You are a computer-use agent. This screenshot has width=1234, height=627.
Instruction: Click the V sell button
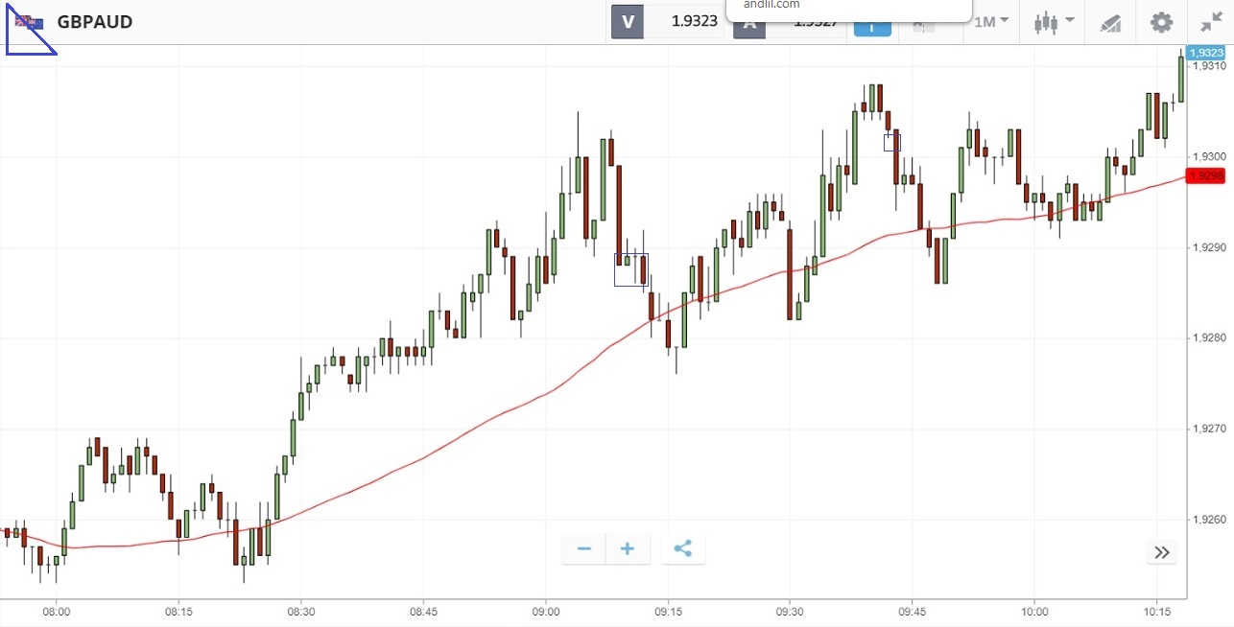[x=628, y=21]
